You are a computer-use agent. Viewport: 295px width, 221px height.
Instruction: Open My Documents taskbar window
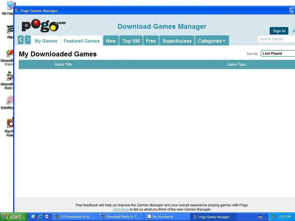[167, 217]
